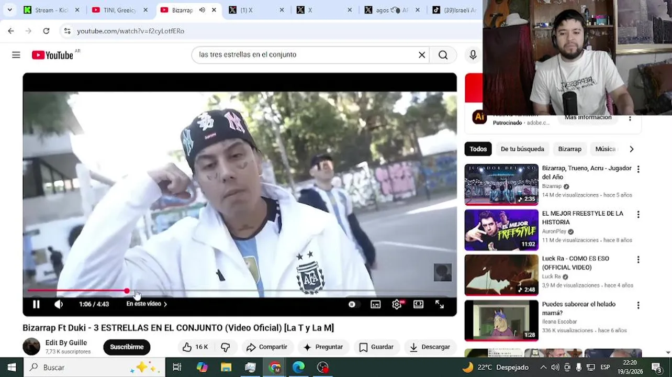Run search with the magnifier button

coord(443,55)
